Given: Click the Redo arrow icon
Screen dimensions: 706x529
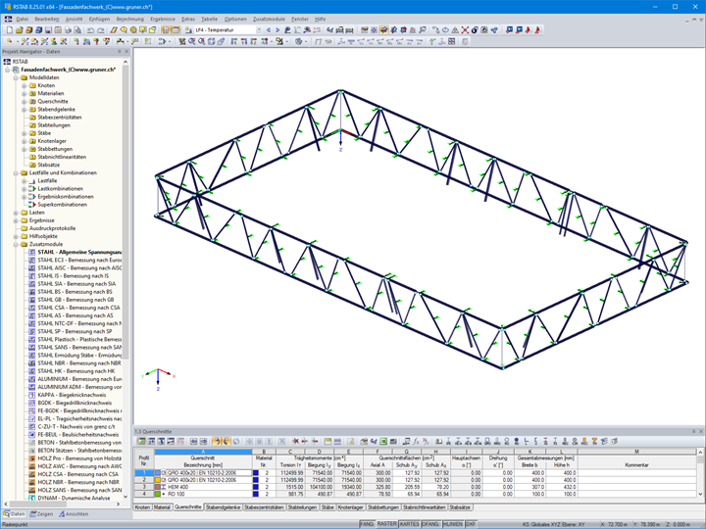Looking at the screenshot, I should pos(100,30).
